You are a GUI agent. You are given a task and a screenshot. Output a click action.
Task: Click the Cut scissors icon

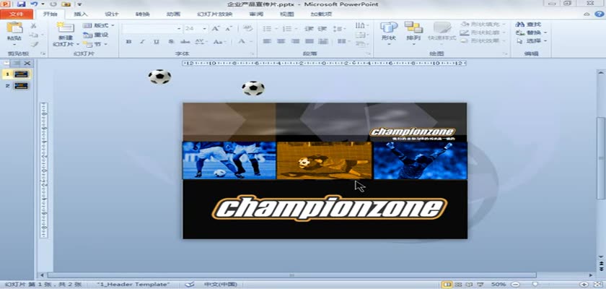coord(34,25)
